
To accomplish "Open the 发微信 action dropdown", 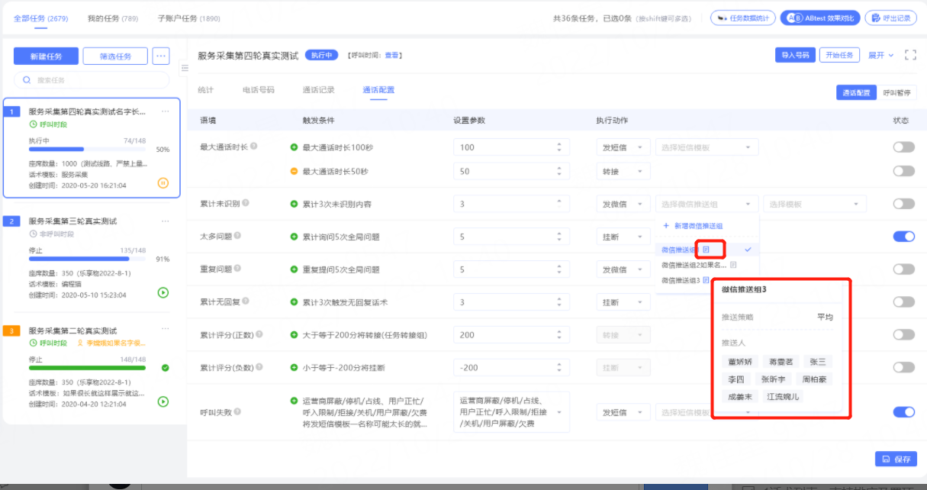I will click(623, 204).
